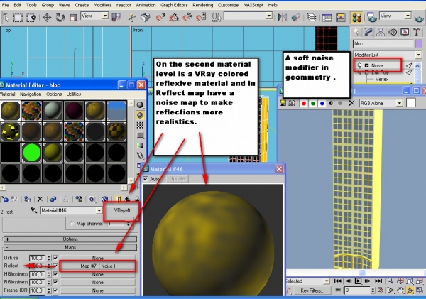Click the purple object color swatch
The height and width of the screenshot is (299, 426).
tap(419, 44)
